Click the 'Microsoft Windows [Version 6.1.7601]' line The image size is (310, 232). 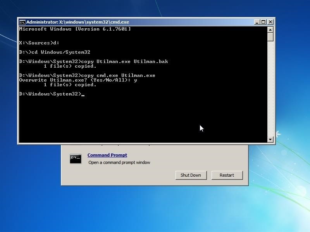(x=75, y=29)
